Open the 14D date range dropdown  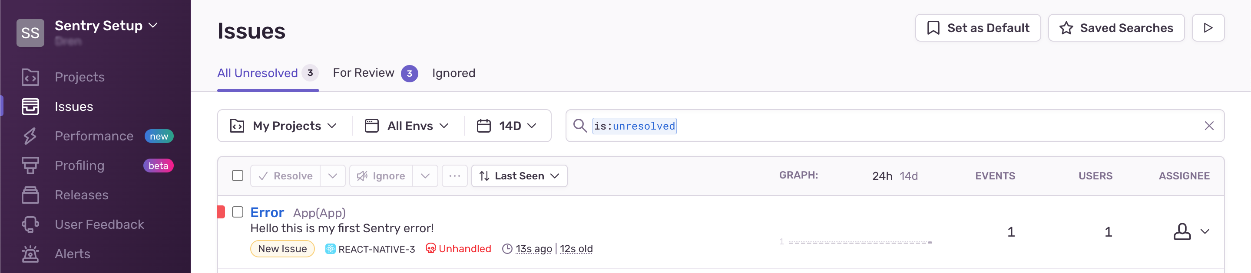506,126
